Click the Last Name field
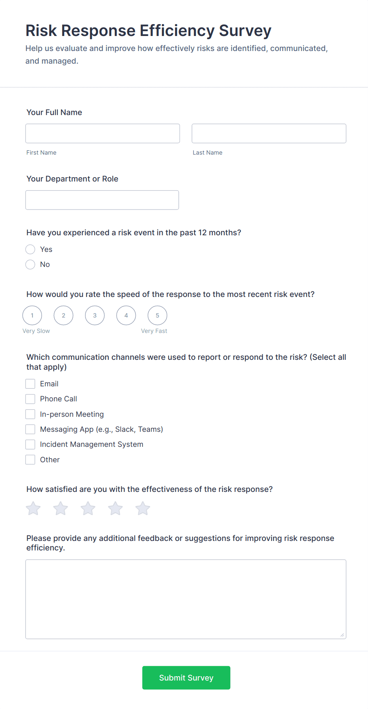This screenshot has height=709, width=368. pos(269,133)
